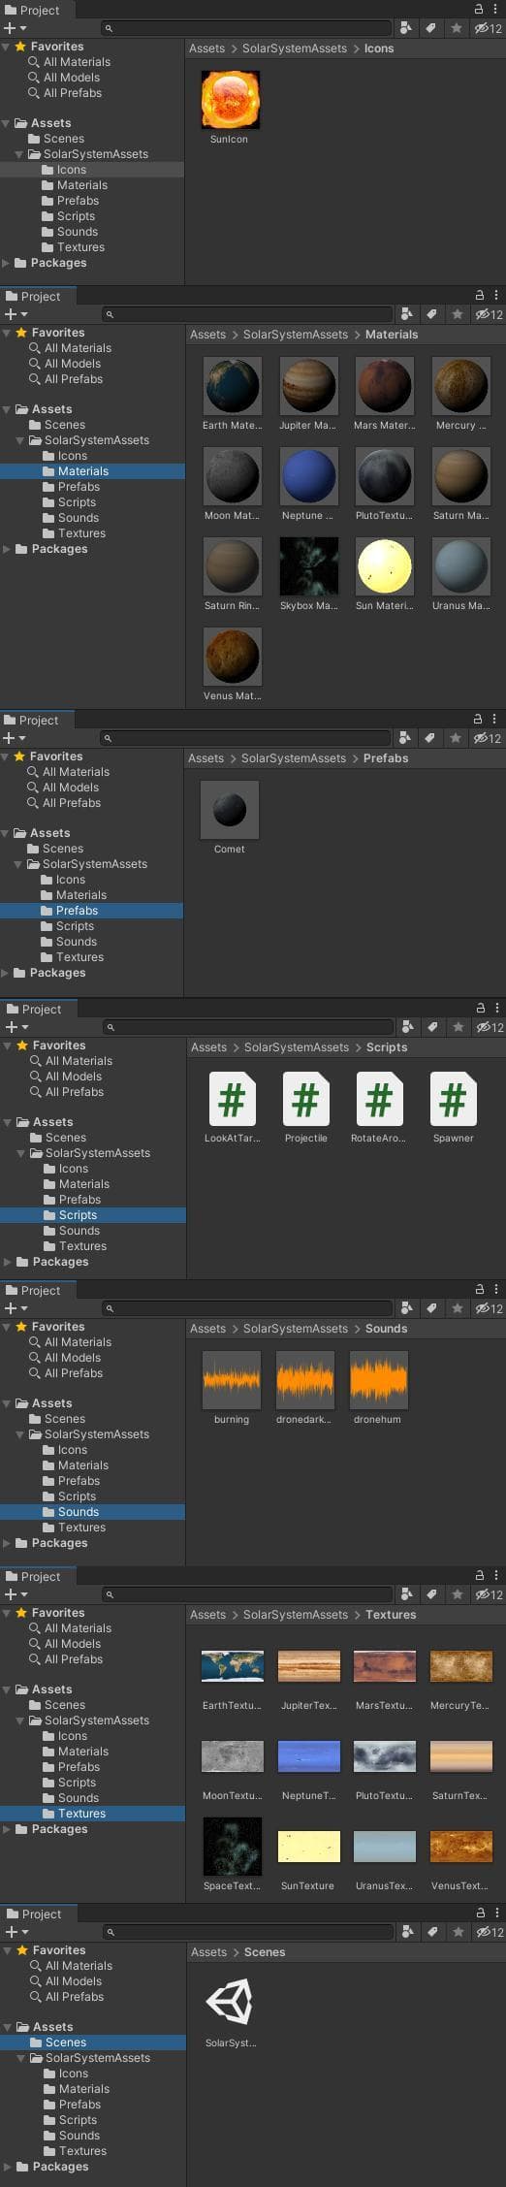Toggle favorite star filter in Scripts panel
This screenshot has width=506, height=2187.
(458, 1027)
